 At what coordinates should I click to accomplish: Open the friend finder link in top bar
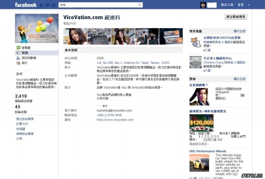click(x=227, y=5)
